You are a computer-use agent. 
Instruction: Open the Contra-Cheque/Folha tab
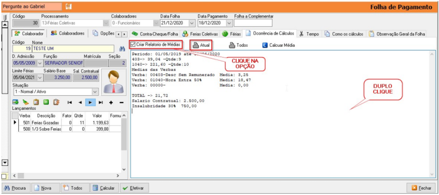pyautogui.click(x=155, y=34)
